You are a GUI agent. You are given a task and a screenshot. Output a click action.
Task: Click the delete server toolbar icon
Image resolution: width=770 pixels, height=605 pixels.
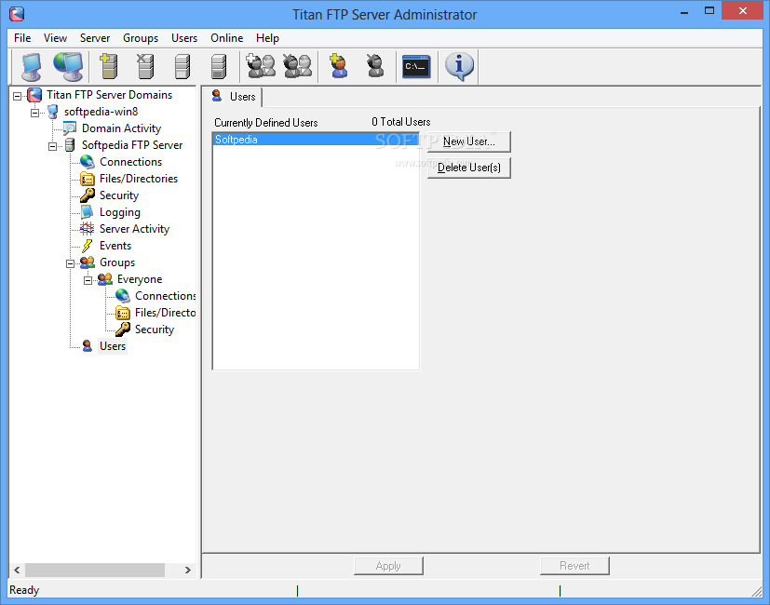click(145, 66)
